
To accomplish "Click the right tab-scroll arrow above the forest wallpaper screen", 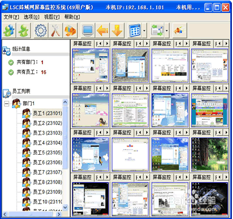I will (226, 132).
